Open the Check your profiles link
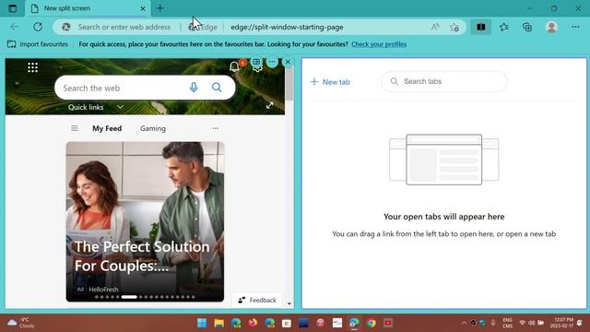This screenshot has width=590, height=332. (x=379, y=44)
